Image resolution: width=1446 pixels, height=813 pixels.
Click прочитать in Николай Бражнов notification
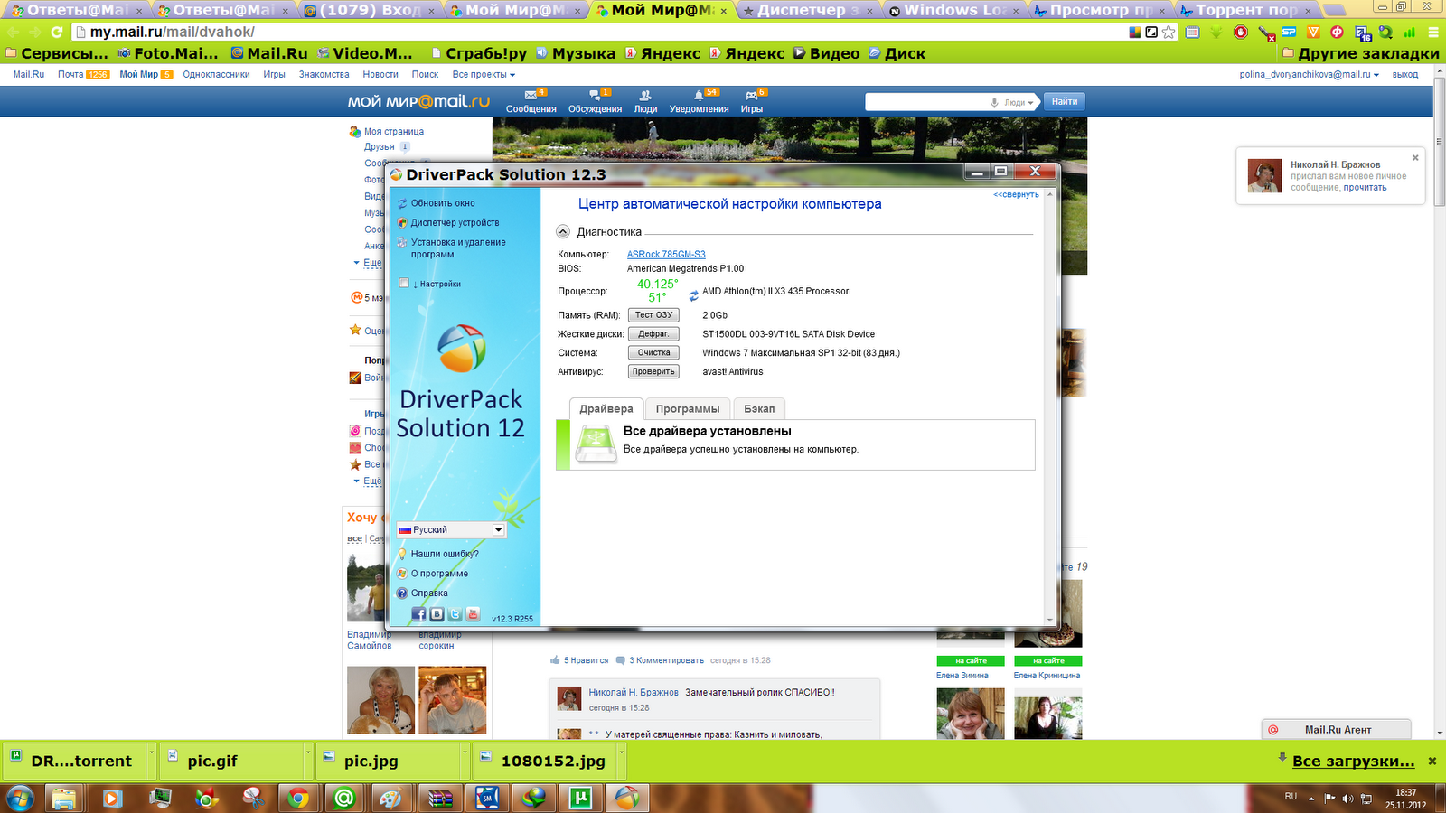[1365, 188]
